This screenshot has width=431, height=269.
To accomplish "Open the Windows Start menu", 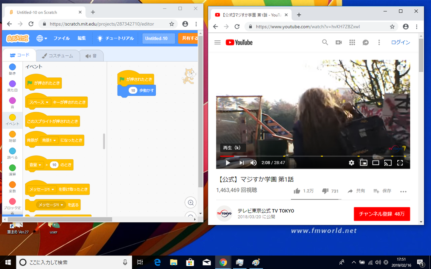I will tap(8, 262).
